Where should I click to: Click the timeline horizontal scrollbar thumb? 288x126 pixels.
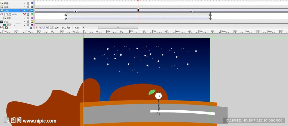coord(118,27)
